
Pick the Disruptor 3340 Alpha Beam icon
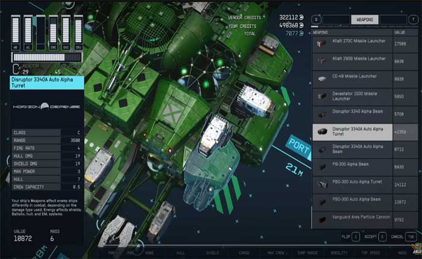click(x=321, y=113)
